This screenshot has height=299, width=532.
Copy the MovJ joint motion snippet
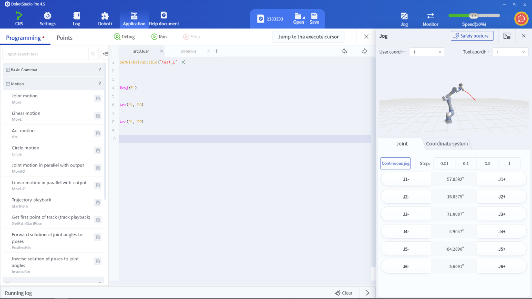pyautogui.click(x=98, y=98)
